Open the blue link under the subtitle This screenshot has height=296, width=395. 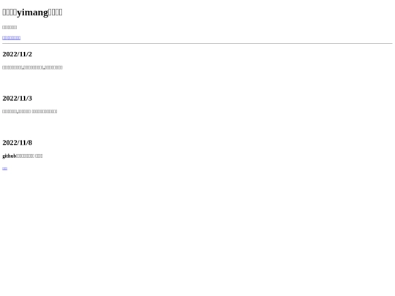pyautogui.click(x=11, y=38)
